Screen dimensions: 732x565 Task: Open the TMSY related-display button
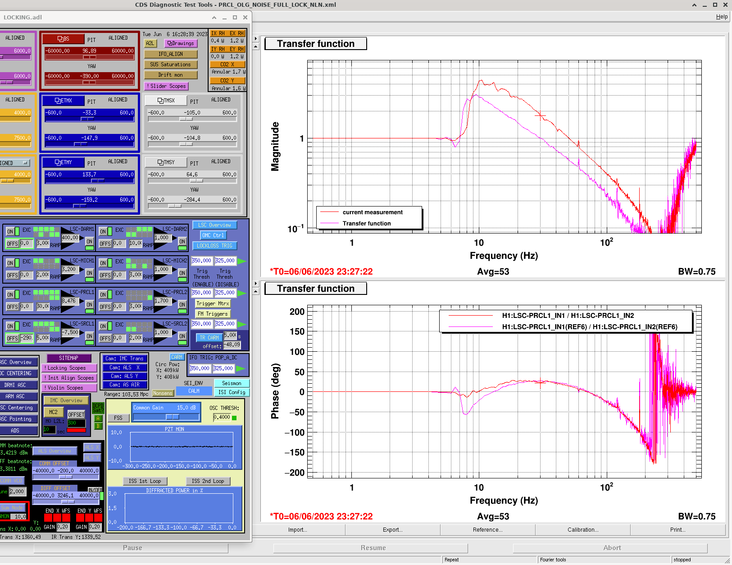tap(166, 162)
